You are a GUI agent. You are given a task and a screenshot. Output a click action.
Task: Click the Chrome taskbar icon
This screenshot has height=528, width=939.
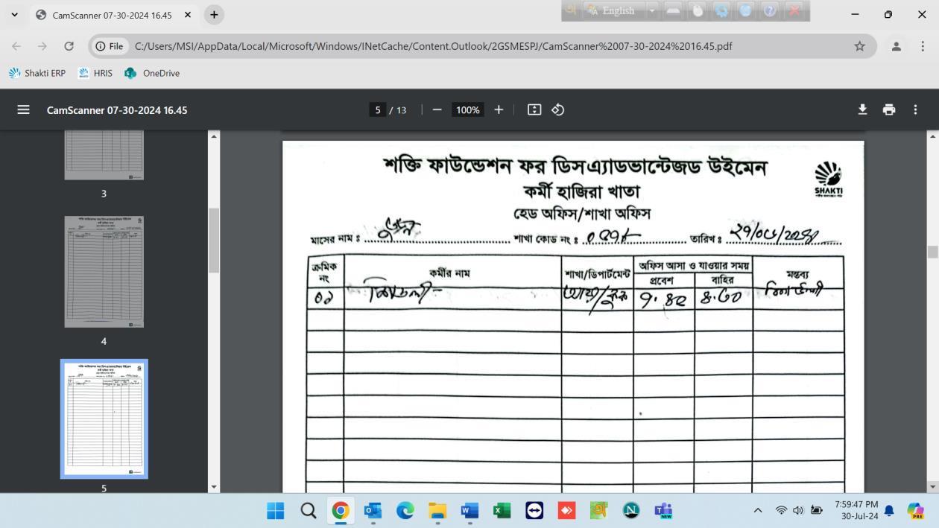(x=341, y=510)
